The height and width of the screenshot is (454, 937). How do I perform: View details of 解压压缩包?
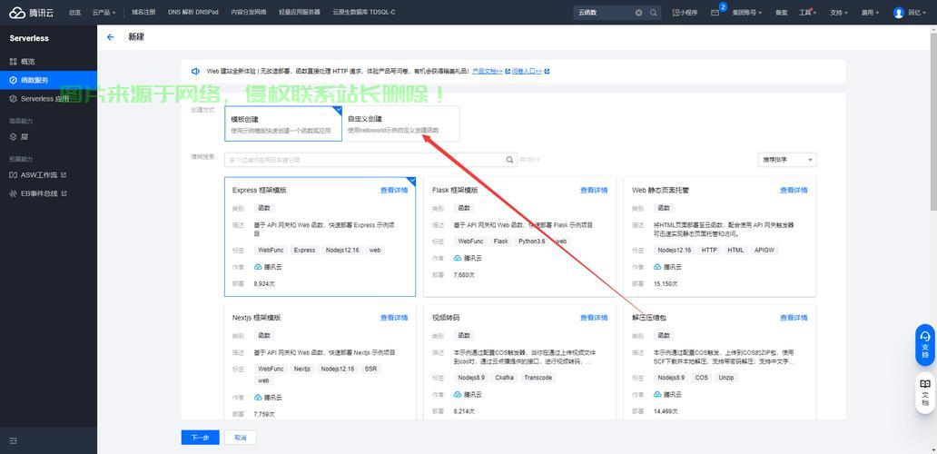click(794, 318)
